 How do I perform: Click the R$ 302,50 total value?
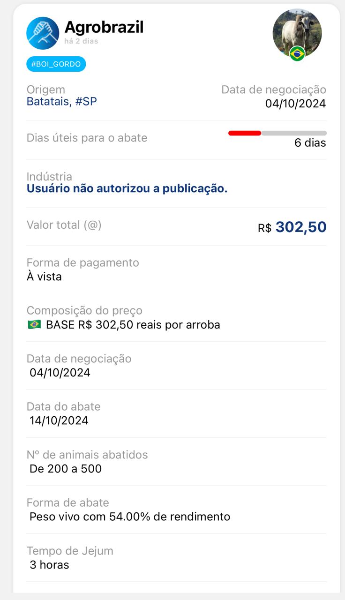click(292, 227)
